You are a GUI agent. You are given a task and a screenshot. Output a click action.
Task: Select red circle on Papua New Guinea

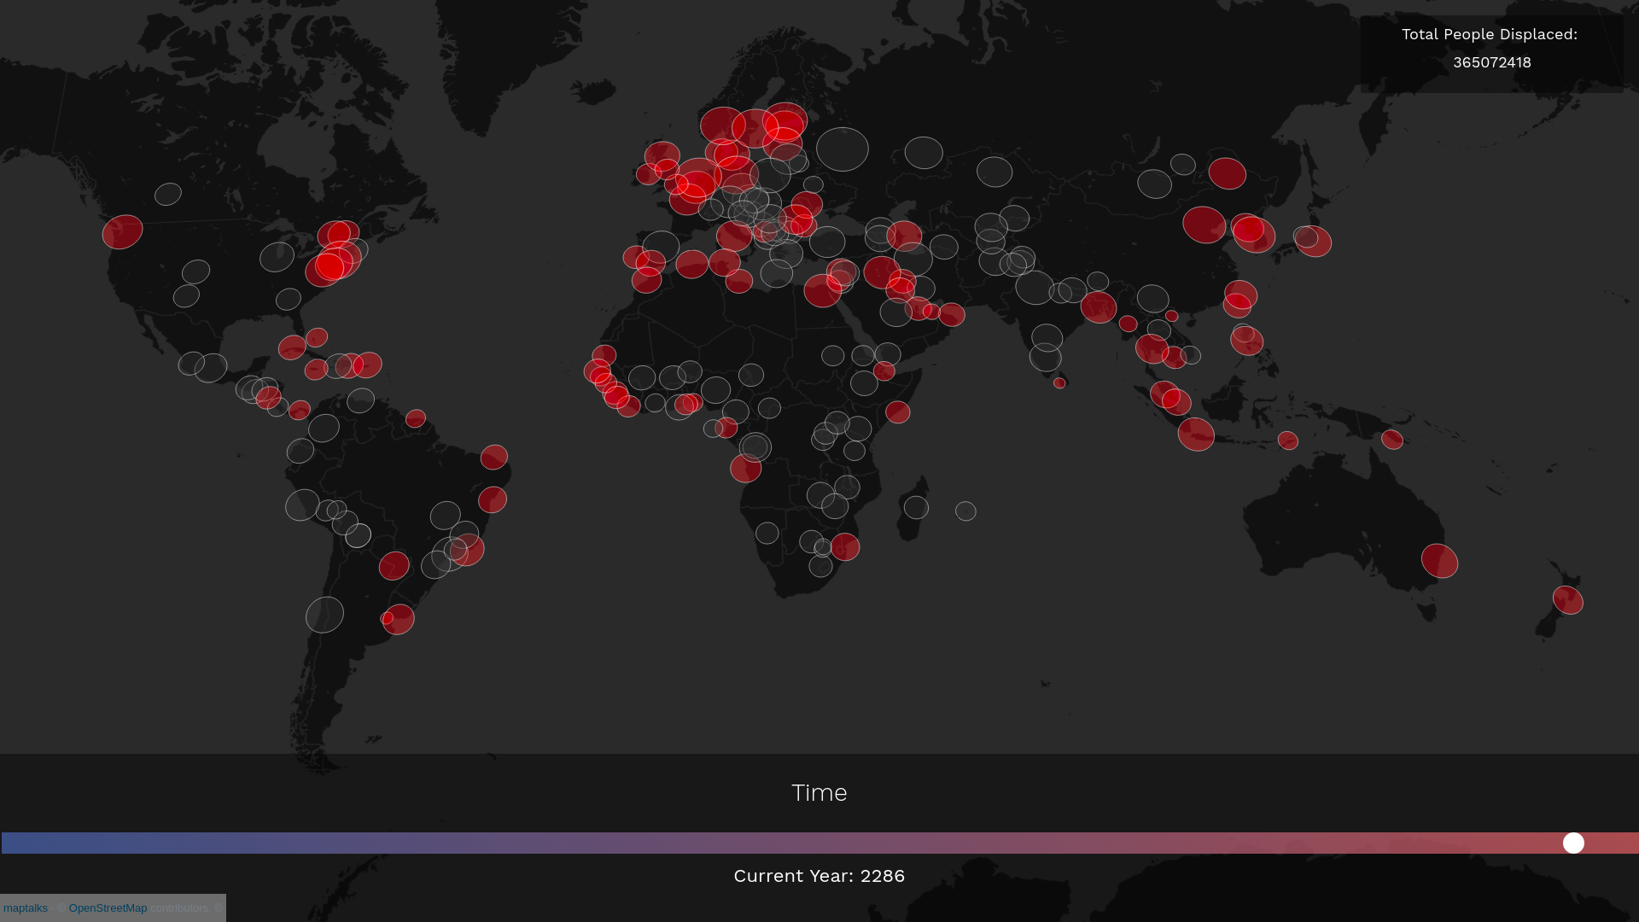click(x=1392, y=440)
